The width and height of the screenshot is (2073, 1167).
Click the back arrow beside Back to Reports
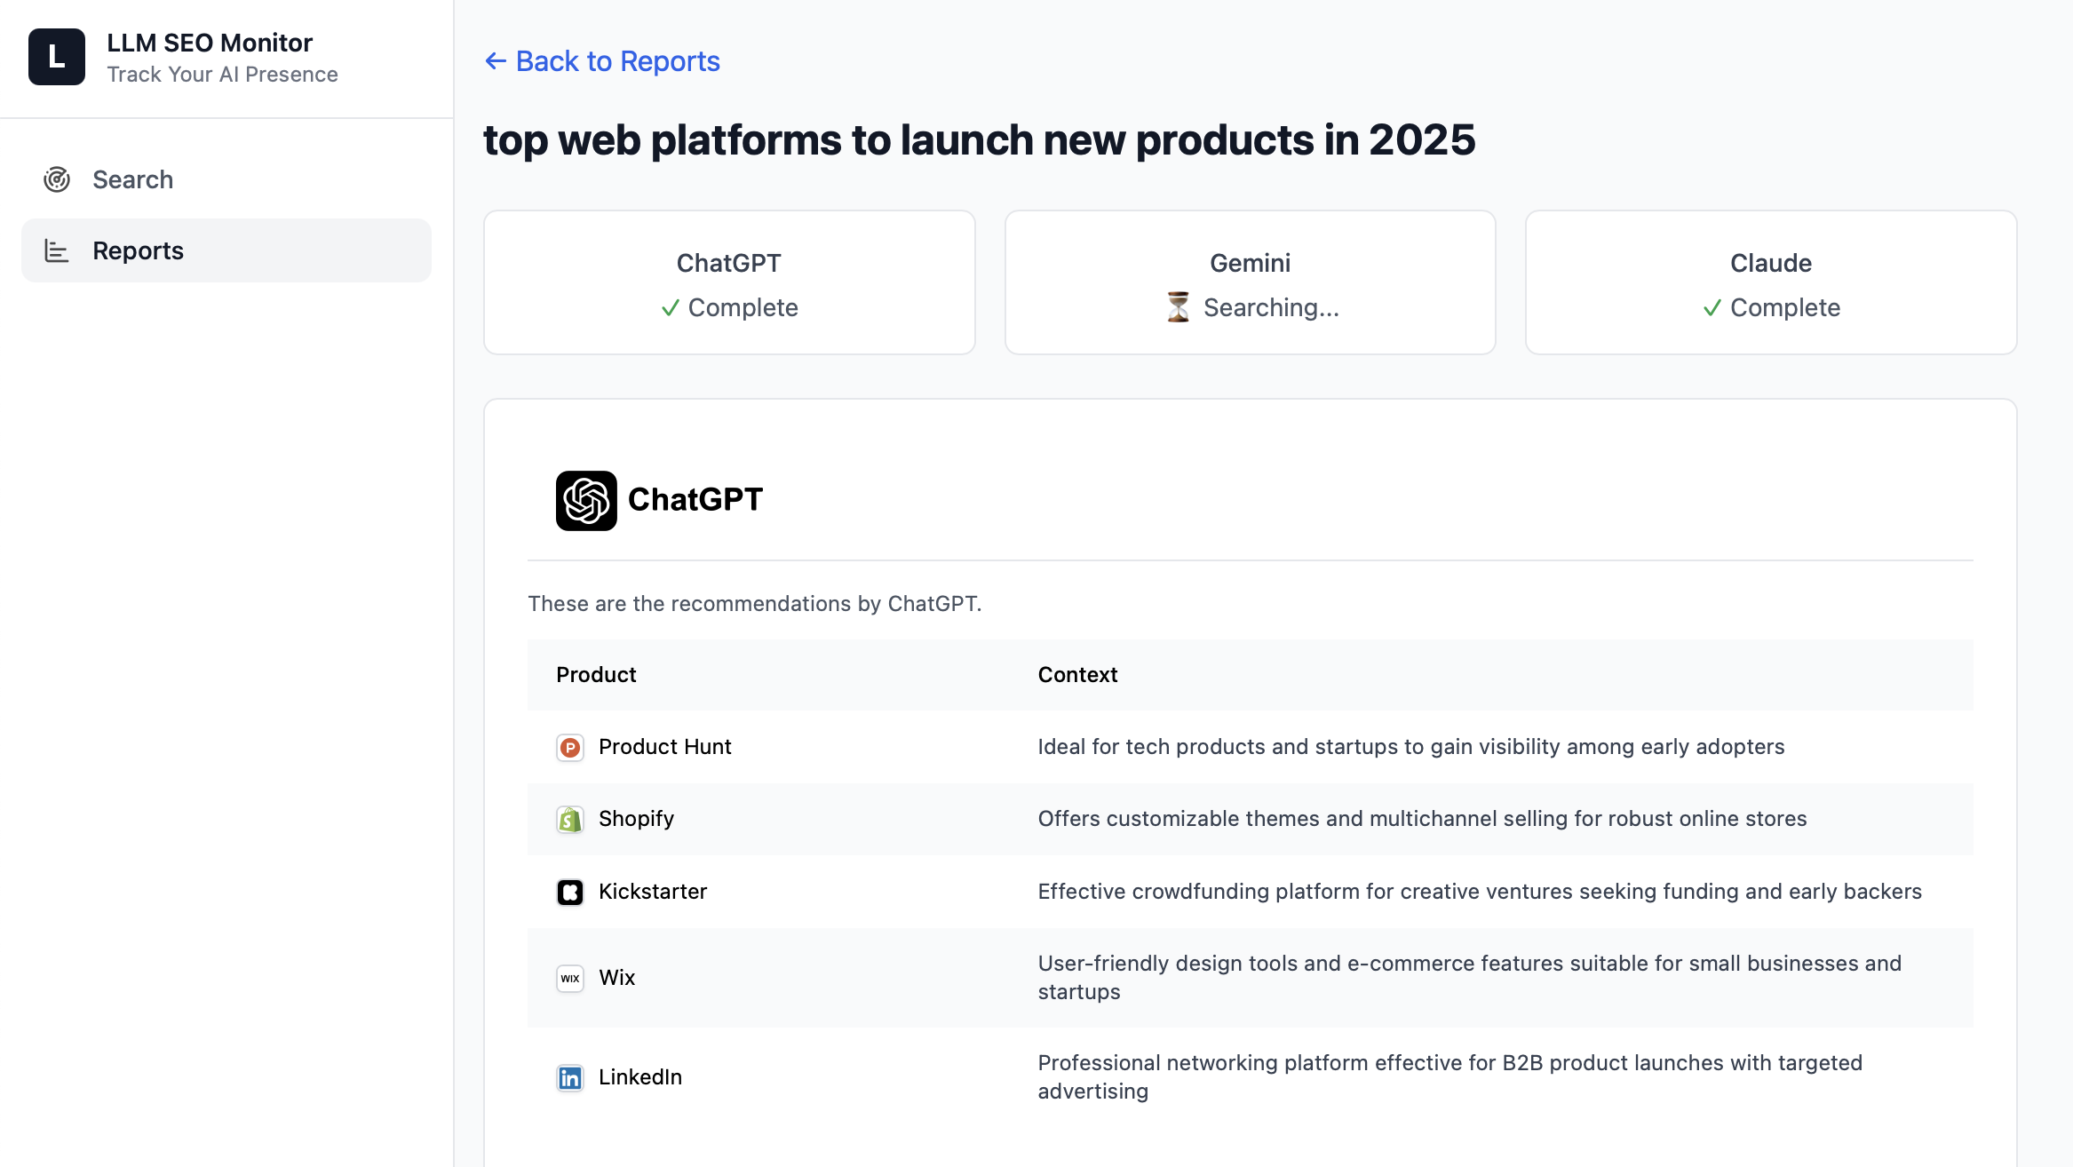pos(496,61)
